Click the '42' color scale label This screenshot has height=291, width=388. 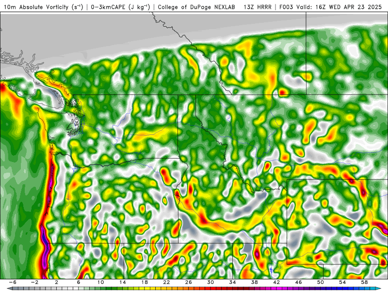[276, 282]
